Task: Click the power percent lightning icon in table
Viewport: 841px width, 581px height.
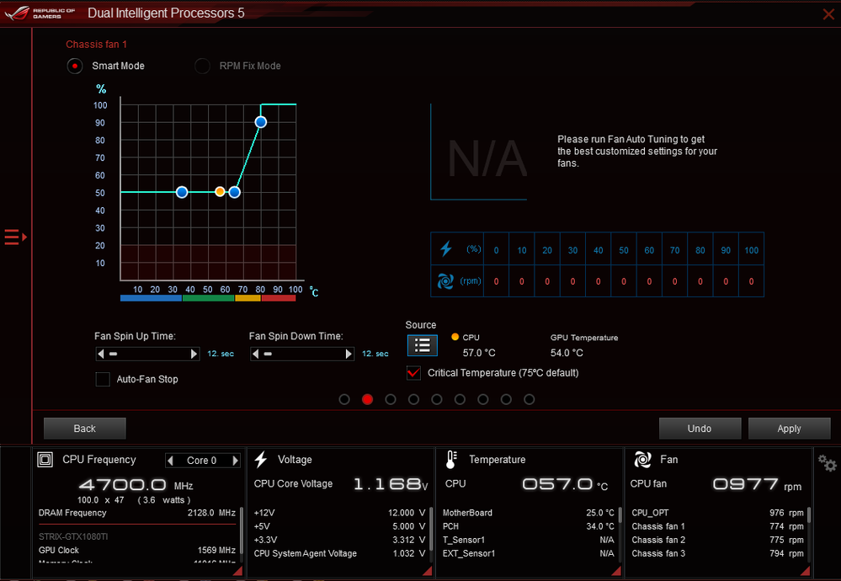Action: 446,249
